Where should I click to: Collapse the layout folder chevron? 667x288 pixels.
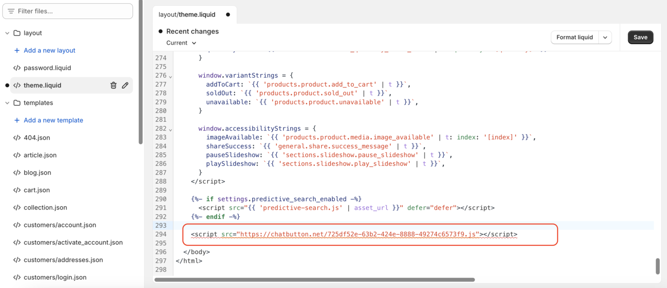click(x=7, y=33)
